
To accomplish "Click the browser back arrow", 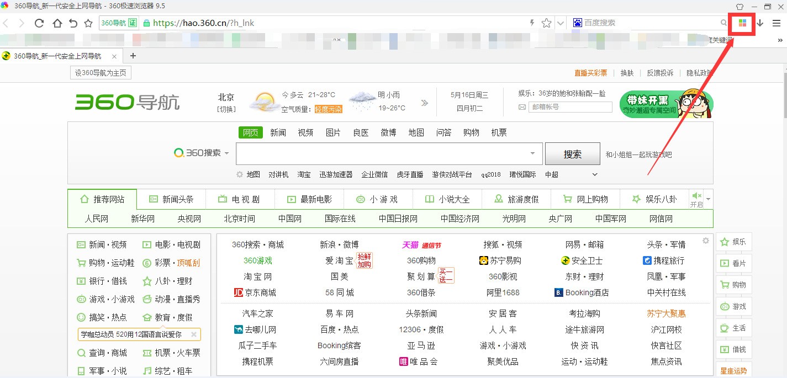I will [5, 23].
